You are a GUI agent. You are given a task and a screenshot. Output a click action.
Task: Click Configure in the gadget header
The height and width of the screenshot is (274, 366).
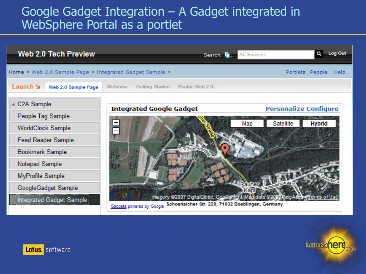(322, 109)
